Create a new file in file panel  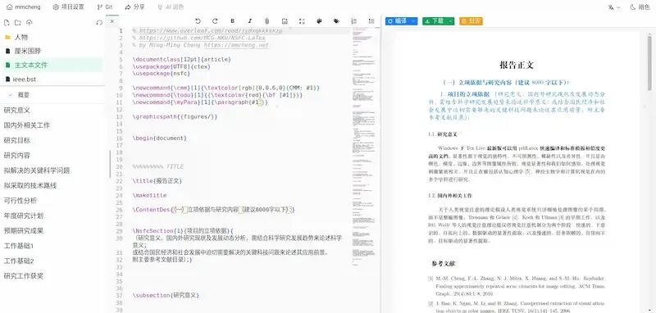click(7, 22)
